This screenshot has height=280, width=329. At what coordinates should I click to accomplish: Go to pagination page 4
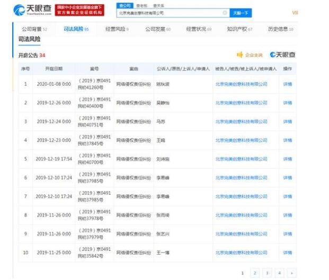coord(280,273)
